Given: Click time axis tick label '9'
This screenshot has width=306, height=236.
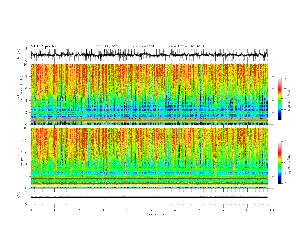Looking at the screenshot, I should point(247,210).
